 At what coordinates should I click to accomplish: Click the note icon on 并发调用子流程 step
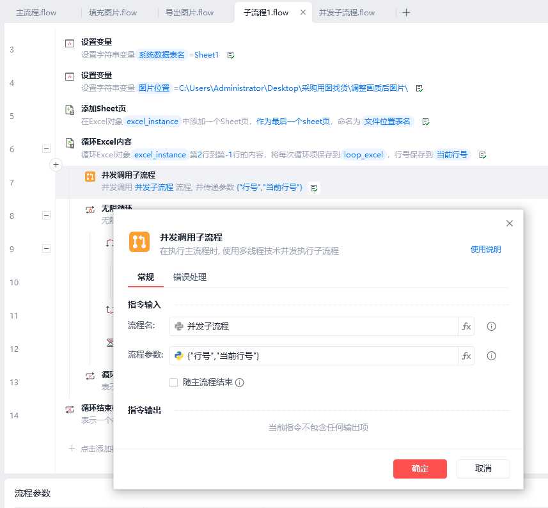(x=314, y=188)
